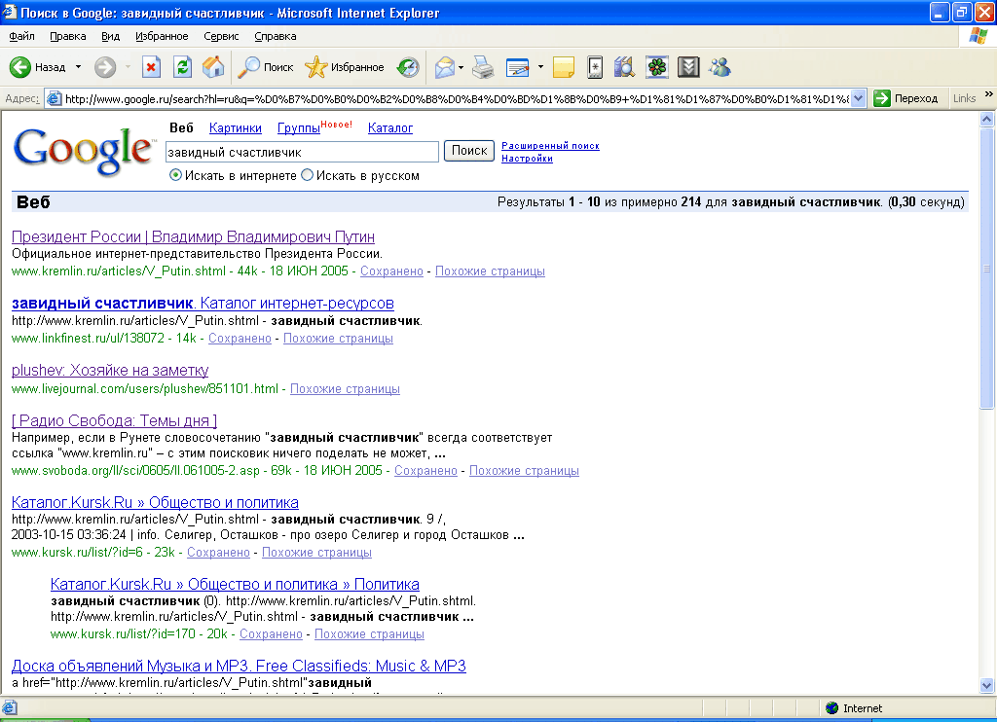
Task: Open Расширенный поиск link
Action: click(551, 146)
